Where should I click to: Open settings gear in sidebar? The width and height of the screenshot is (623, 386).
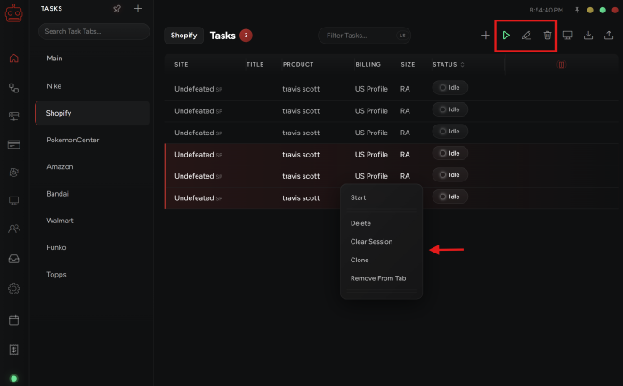pos(14,289)
